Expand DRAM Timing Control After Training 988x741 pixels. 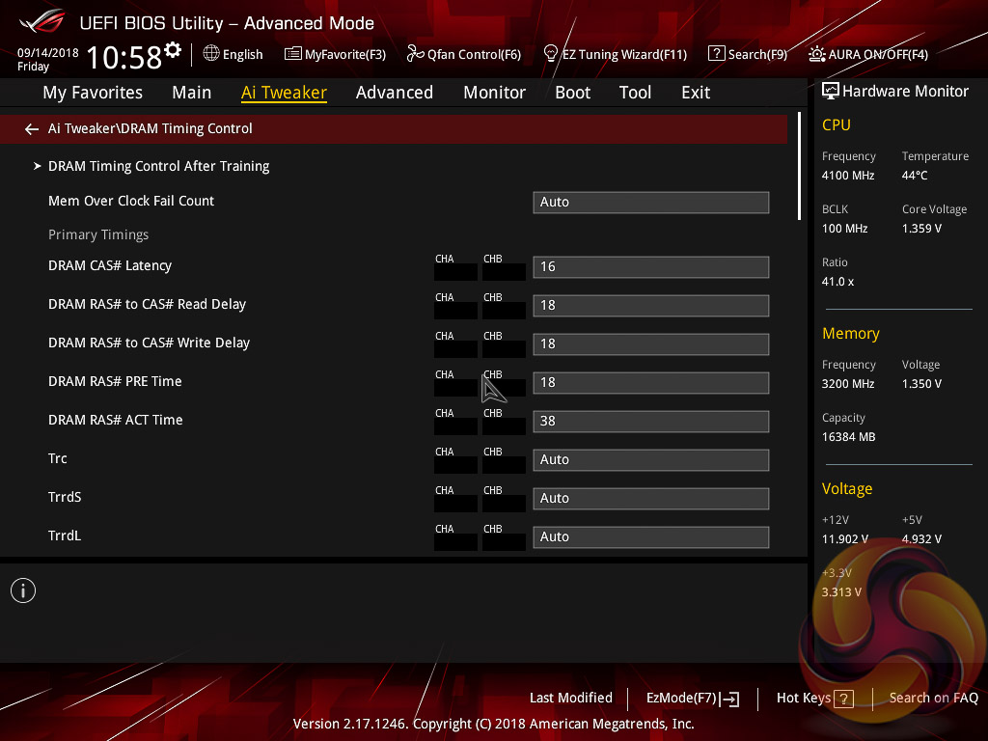pos(158,166)
